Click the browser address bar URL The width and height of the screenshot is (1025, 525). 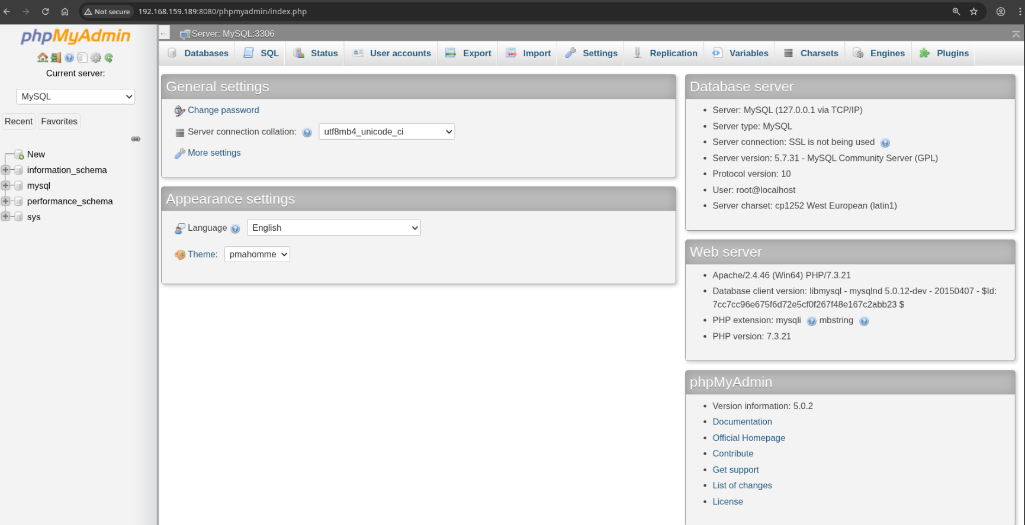(223, 11)
